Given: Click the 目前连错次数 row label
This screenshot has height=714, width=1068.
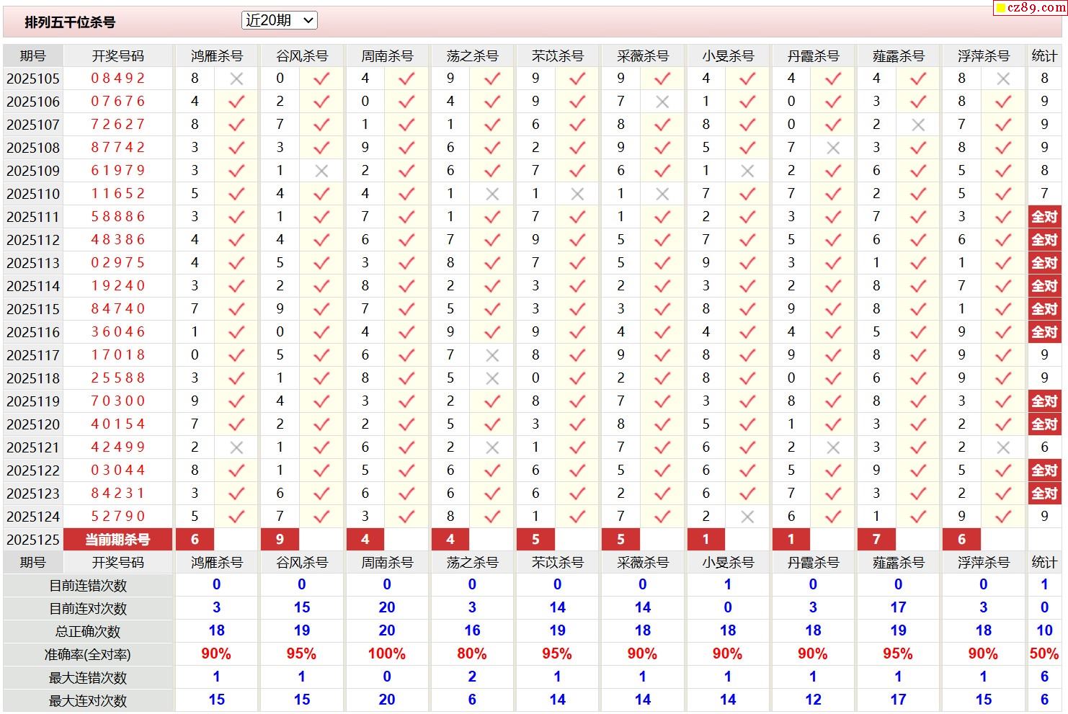Looking at the screenshot, I should click(x=88, y=586).
